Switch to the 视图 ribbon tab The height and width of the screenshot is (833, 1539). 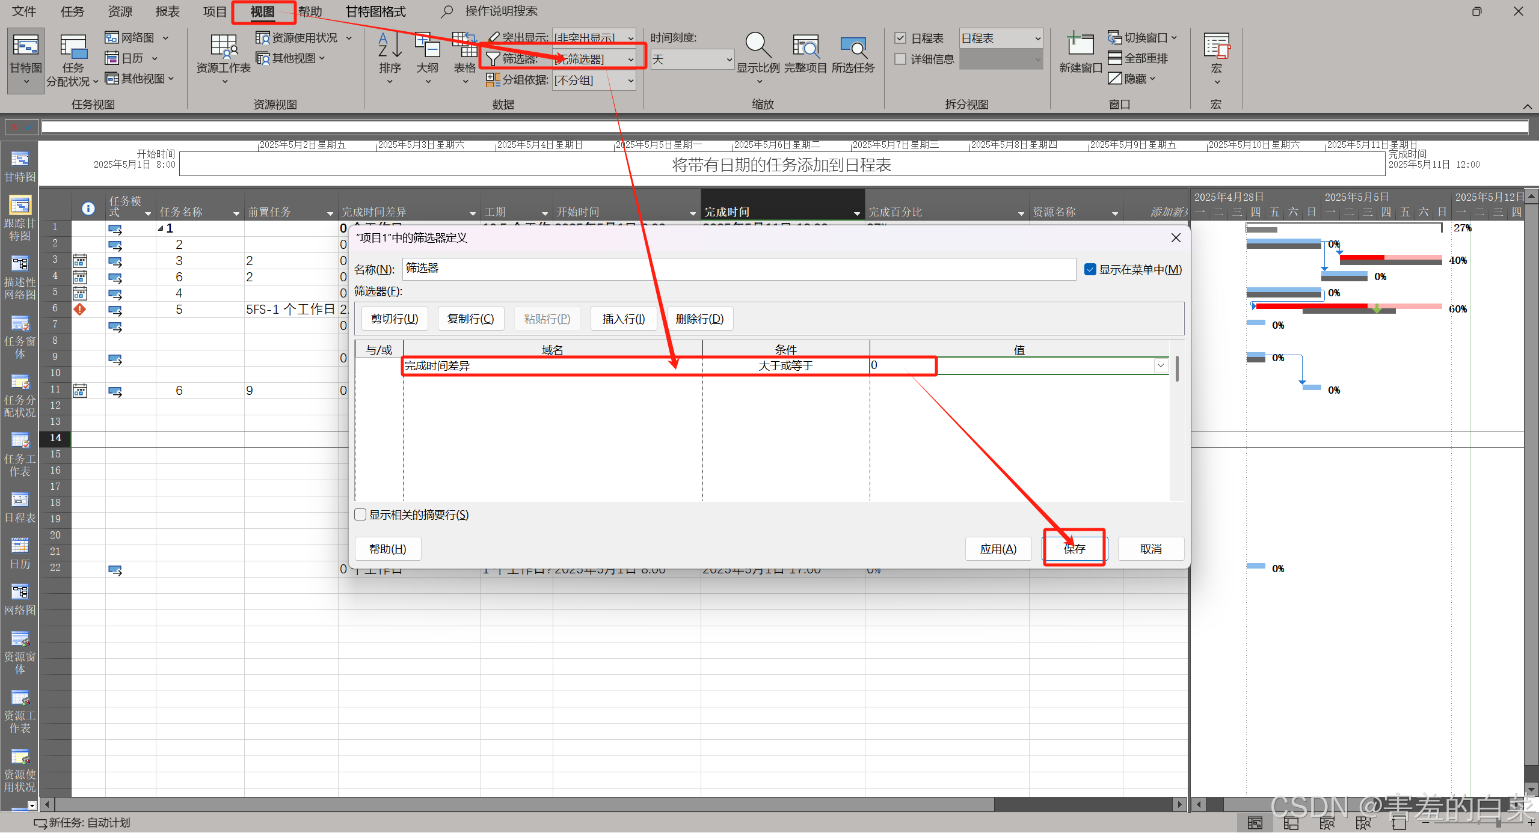[262, 11]
